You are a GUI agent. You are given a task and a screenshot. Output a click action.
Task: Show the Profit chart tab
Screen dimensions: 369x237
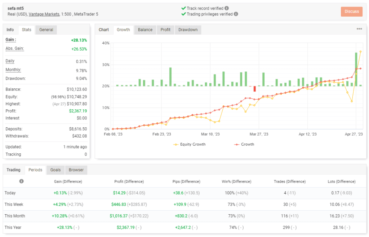[165, 30]
